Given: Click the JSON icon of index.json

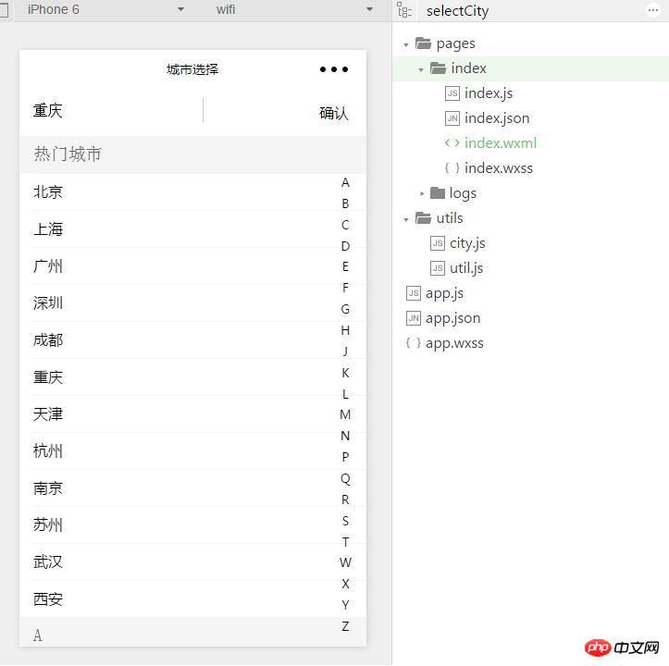Looking at the screenshot, I should [x=452, y=118].
